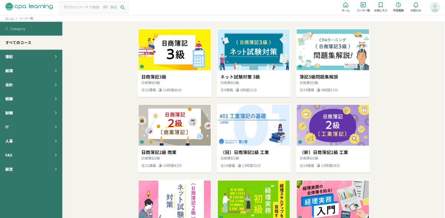The width and height of the screenshot is (445, 218).
Task: Open the コース一覧 course list icon
Action: pos(363,5)
